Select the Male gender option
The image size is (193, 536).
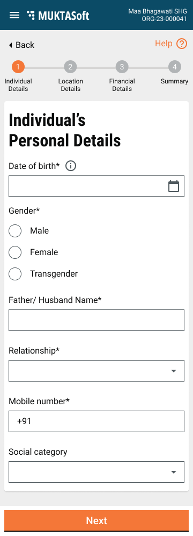point(15,231)
